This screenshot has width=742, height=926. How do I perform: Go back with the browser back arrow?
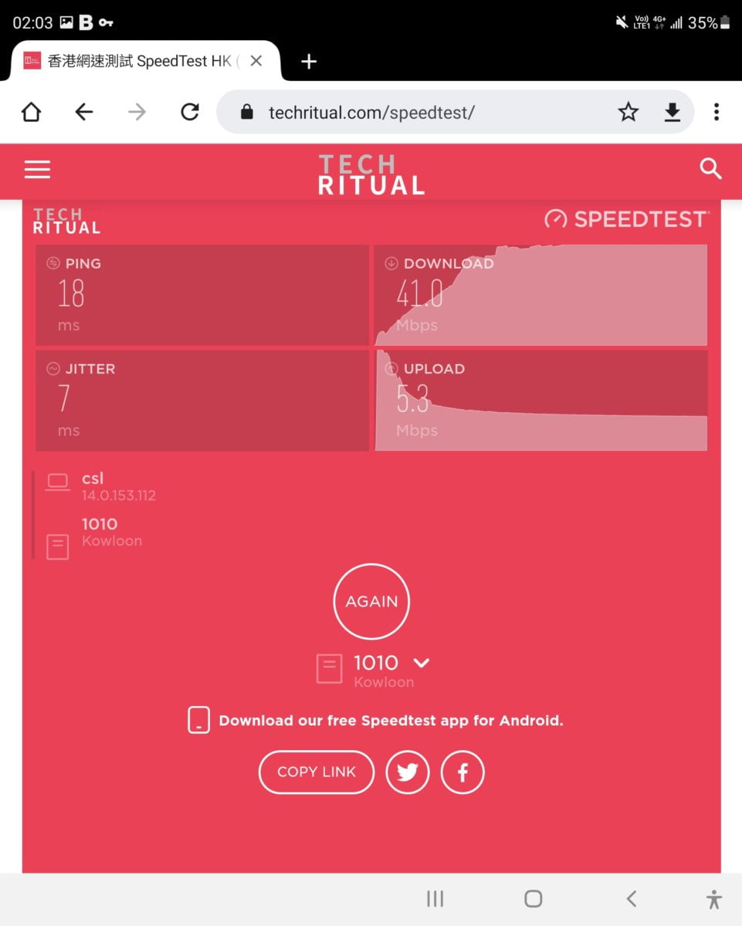[x=84, y=113]
